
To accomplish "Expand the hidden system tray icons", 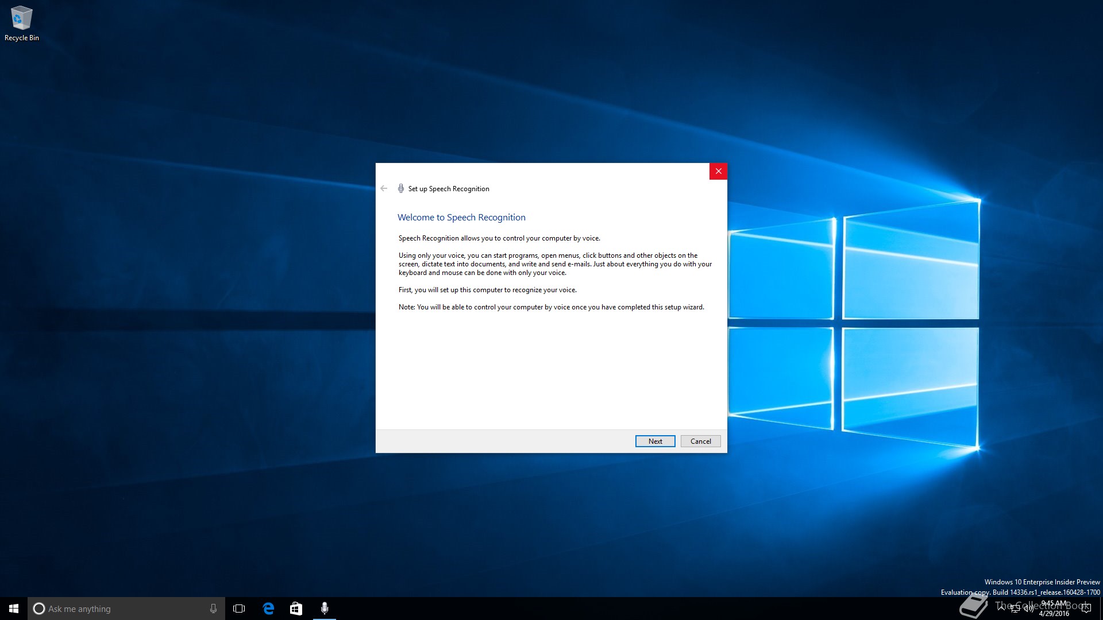I will point(1001,608).
